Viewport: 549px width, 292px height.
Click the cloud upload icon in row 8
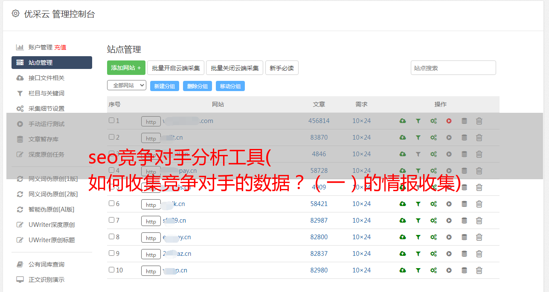click(x=403, y=237)
